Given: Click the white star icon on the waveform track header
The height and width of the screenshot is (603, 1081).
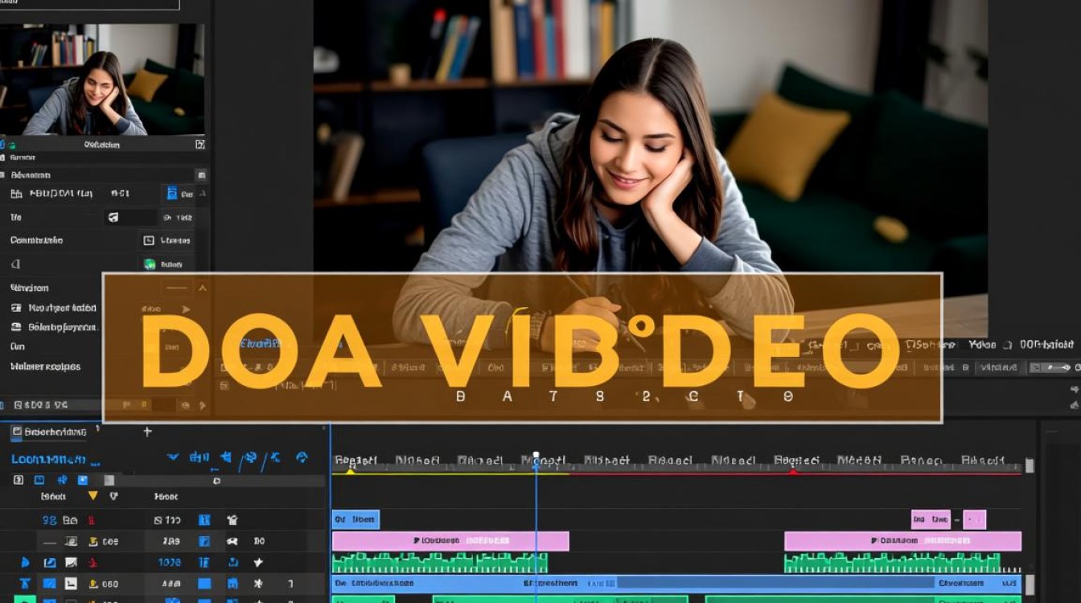Looking at the screenshot, I should coord(258,563).
